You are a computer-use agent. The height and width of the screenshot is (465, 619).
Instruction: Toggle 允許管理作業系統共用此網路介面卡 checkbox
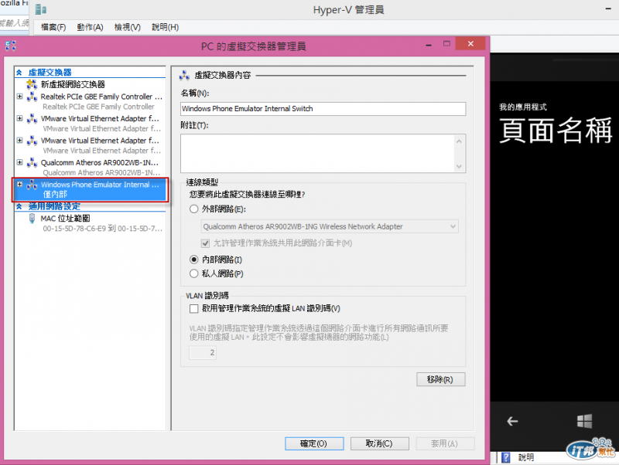pos(205,243)
